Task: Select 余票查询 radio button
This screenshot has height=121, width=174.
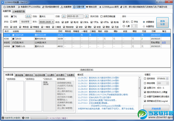Action: [144, 22]
